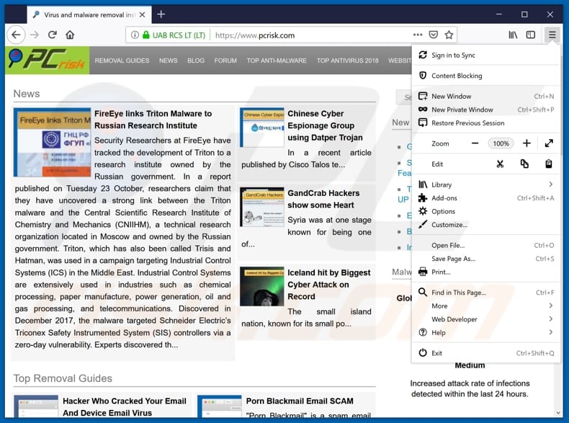
Task: Open GandCrab Hackers show some Heart article
Action: click(323, 199)
